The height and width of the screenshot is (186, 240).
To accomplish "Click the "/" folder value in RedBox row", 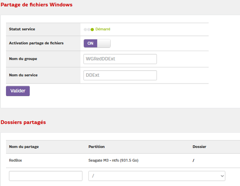I will click(x=194, y=160).
